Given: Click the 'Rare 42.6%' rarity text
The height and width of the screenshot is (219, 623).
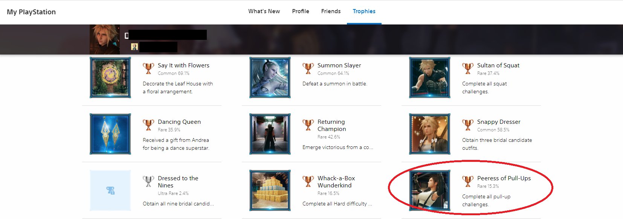Looking at the screenshot, I should tap(329, 137).
